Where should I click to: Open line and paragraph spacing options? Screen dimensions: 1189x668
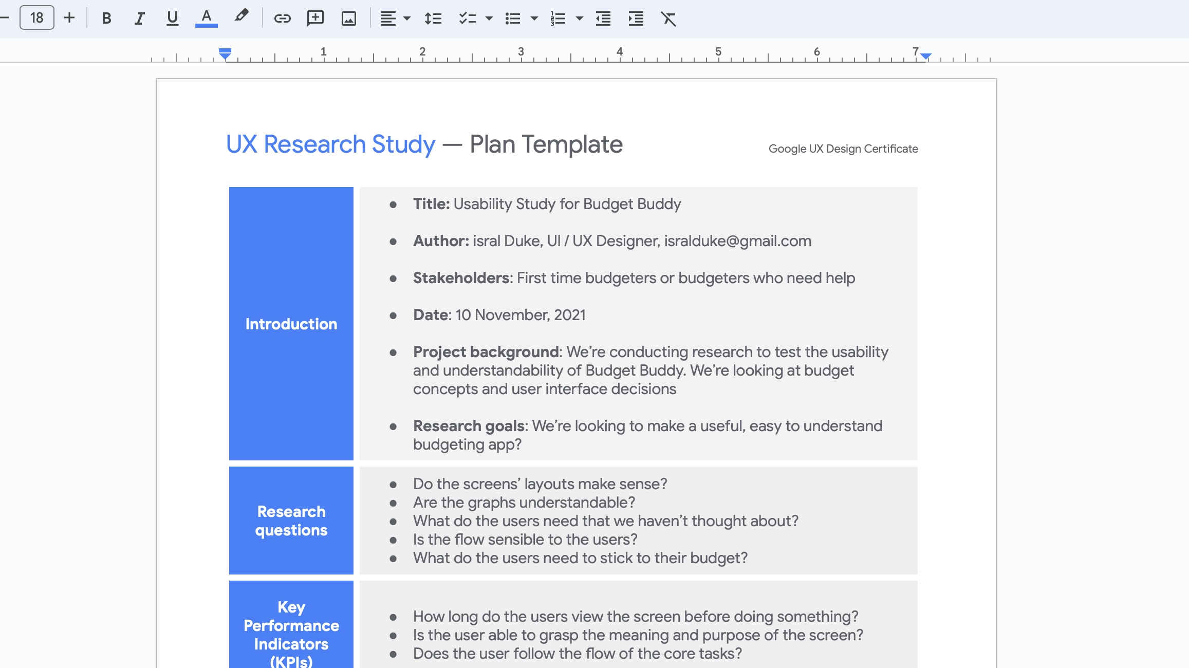pyautogui.click(x=433, y=18)
